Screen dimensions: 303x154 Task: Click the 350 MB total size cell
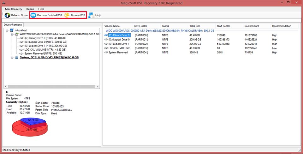[194, 52]
